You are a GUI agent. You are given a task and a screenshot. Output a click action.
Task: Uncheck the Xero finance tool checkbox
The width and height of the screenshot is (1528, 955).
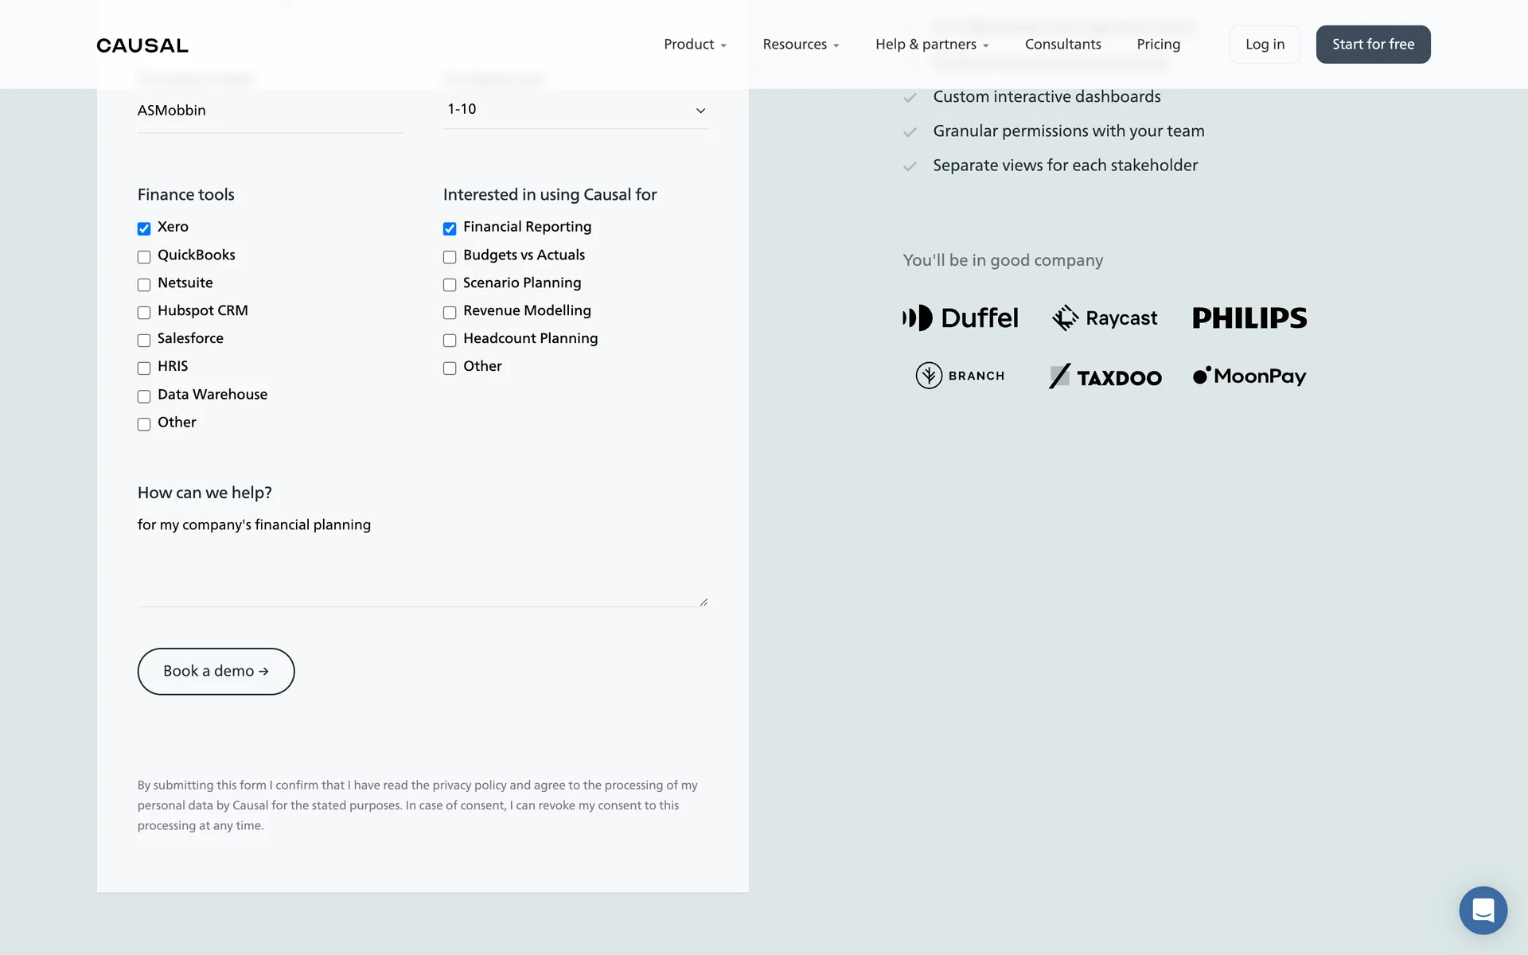pos(144,228)
